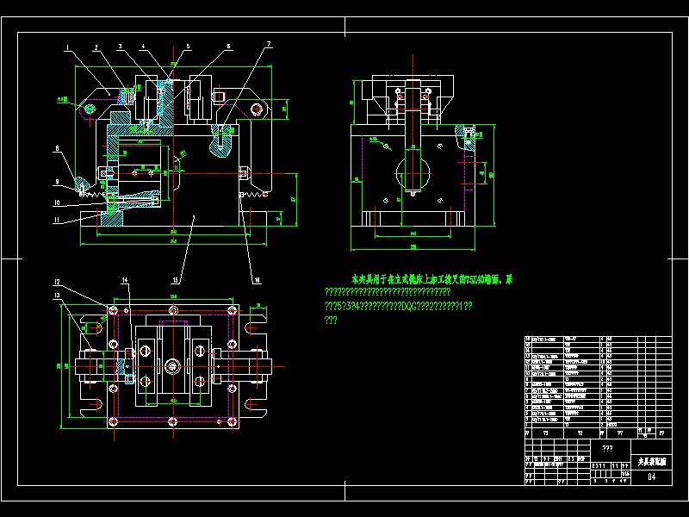689x517 pixels.
Task: Click the large center circle in right side view
Action: [x=413, y=173]
